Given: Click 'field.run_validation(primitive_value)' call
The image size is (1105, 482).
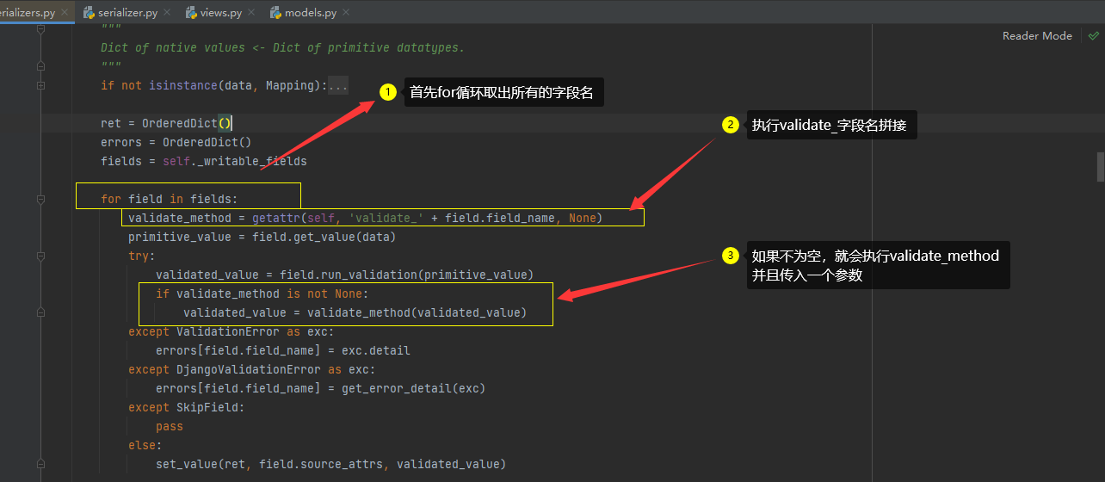Looking at the screenshot, I should (x=406, y=275).
